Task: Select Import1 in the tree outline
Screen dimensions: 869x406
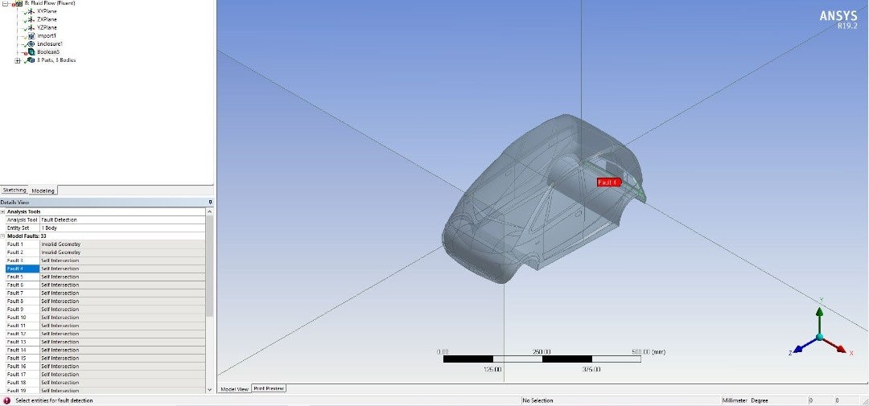Action: (x=47, y=36)
